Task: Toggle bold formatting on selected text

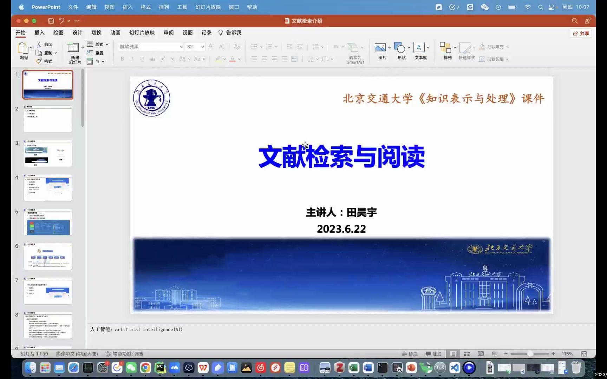Action: [x=122, y=59]
